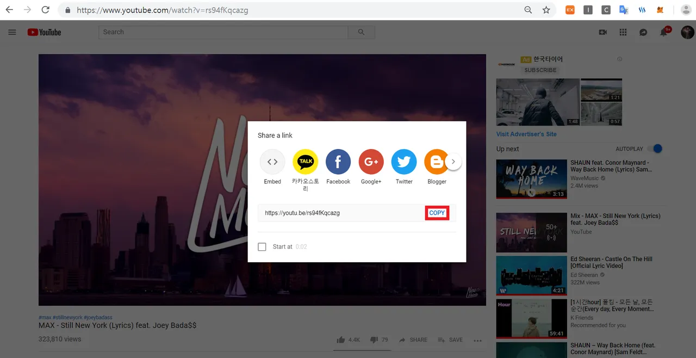Image resolution: width=696 pixels, height=358 pixels.
Task: Open the Google Translate extension icon
Action: [x=624, y=10]
